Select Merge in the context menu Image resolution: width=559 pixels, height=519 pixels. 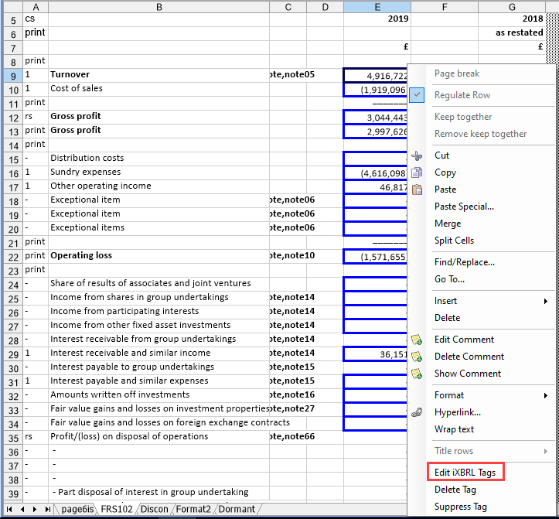click(448, 224)
